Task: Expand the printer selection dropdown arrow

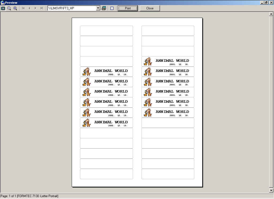Action: (98, 8)
